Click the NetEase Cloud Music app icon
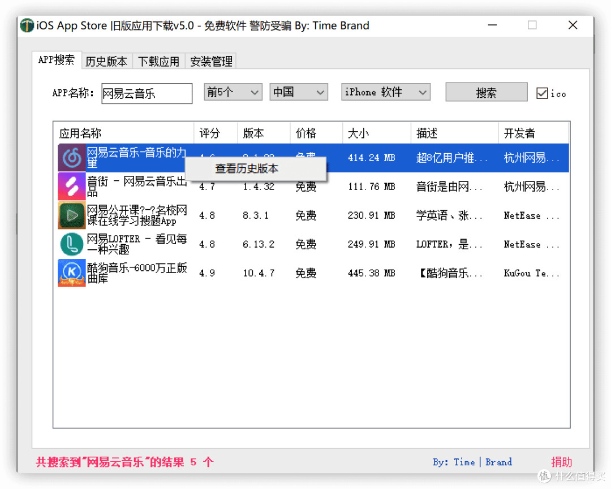Screen dimensions: 611x489 click(72, 158)
